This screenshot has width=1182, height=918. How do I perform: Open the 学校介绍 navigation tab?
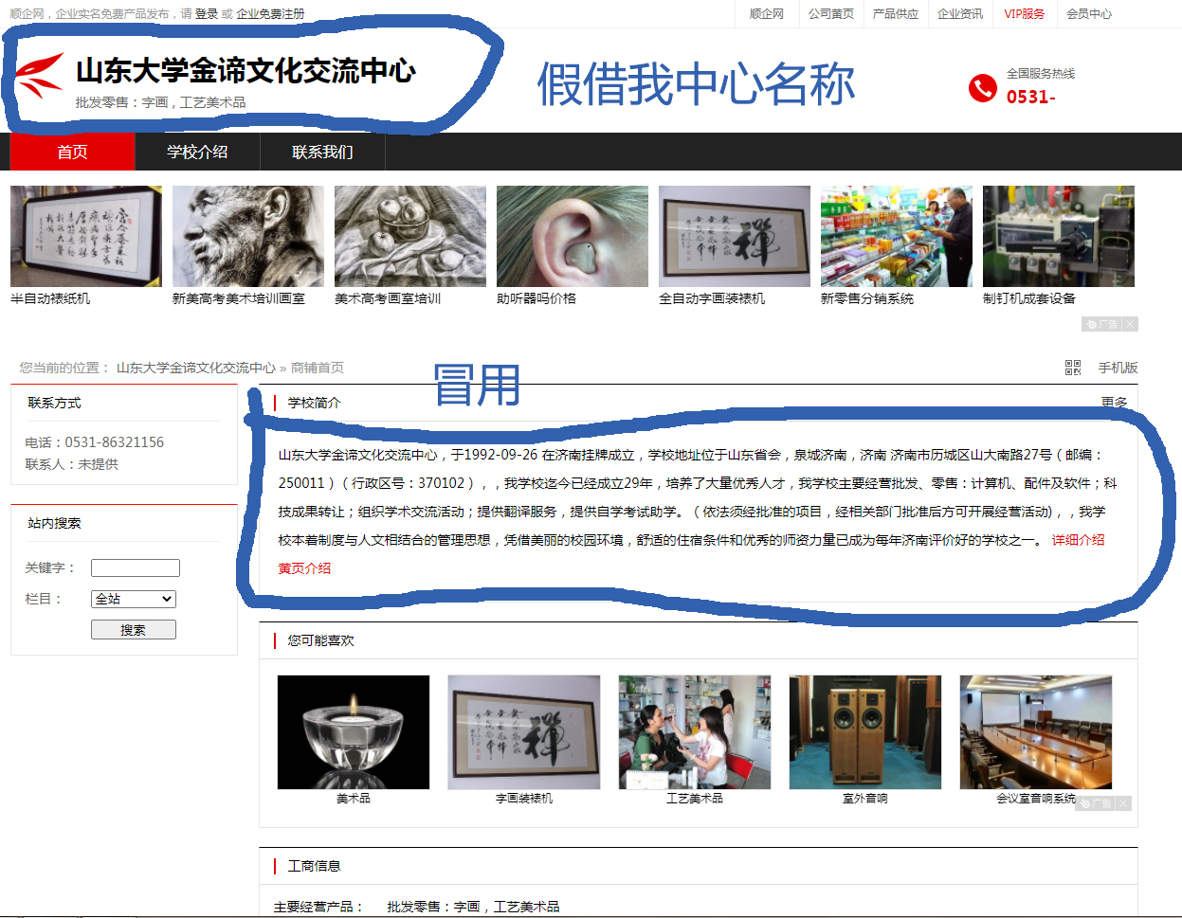(197, 152)
